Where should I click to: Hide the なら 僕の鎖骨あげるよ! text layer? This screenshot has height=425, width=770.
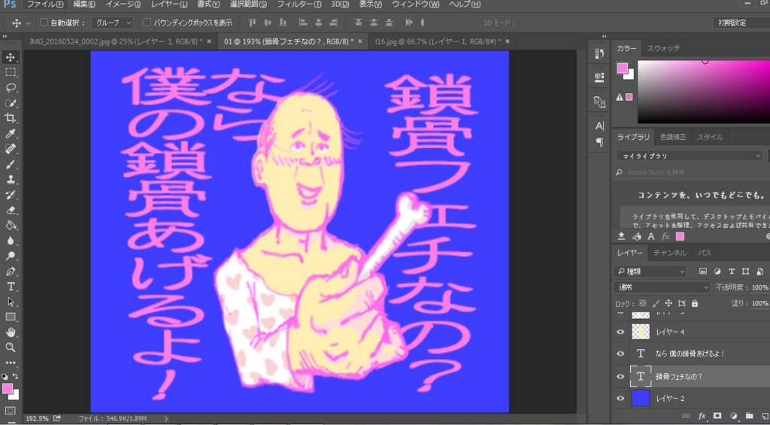(620, 354)
